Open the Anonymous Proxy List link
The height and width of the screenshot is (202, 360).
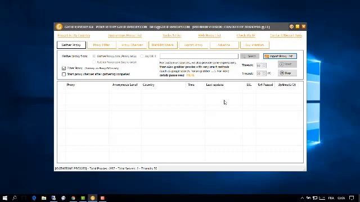(x=125, y=35)
